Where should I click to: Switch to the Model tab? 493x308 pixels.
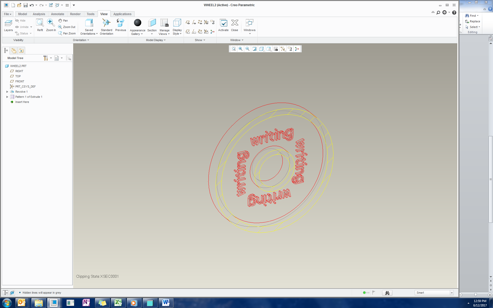23,14
